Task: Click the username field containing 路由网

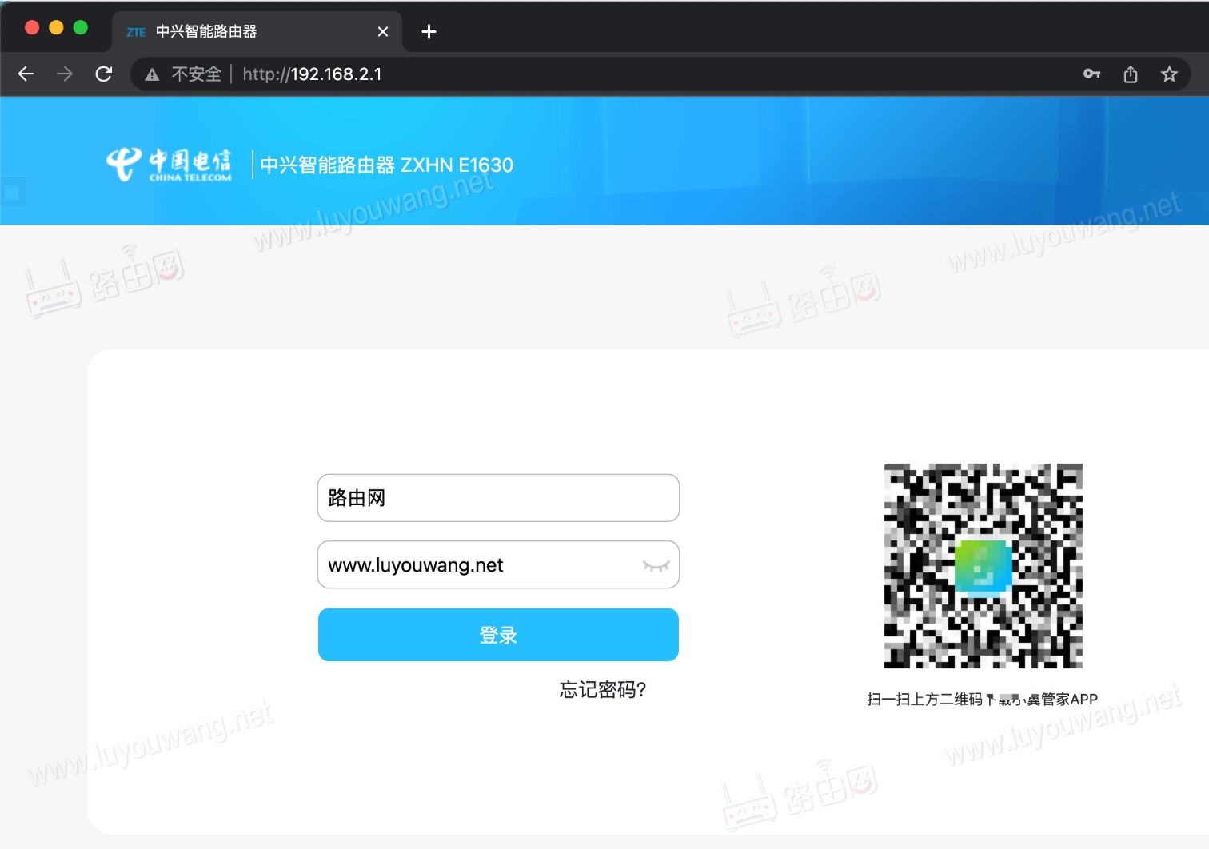Action: click(x=498, y=497)
